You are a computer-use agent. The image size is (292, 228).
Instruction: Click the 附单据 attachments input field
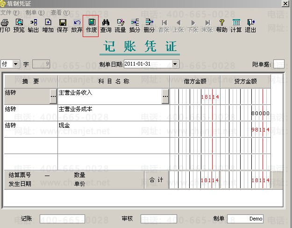(279, 64)
